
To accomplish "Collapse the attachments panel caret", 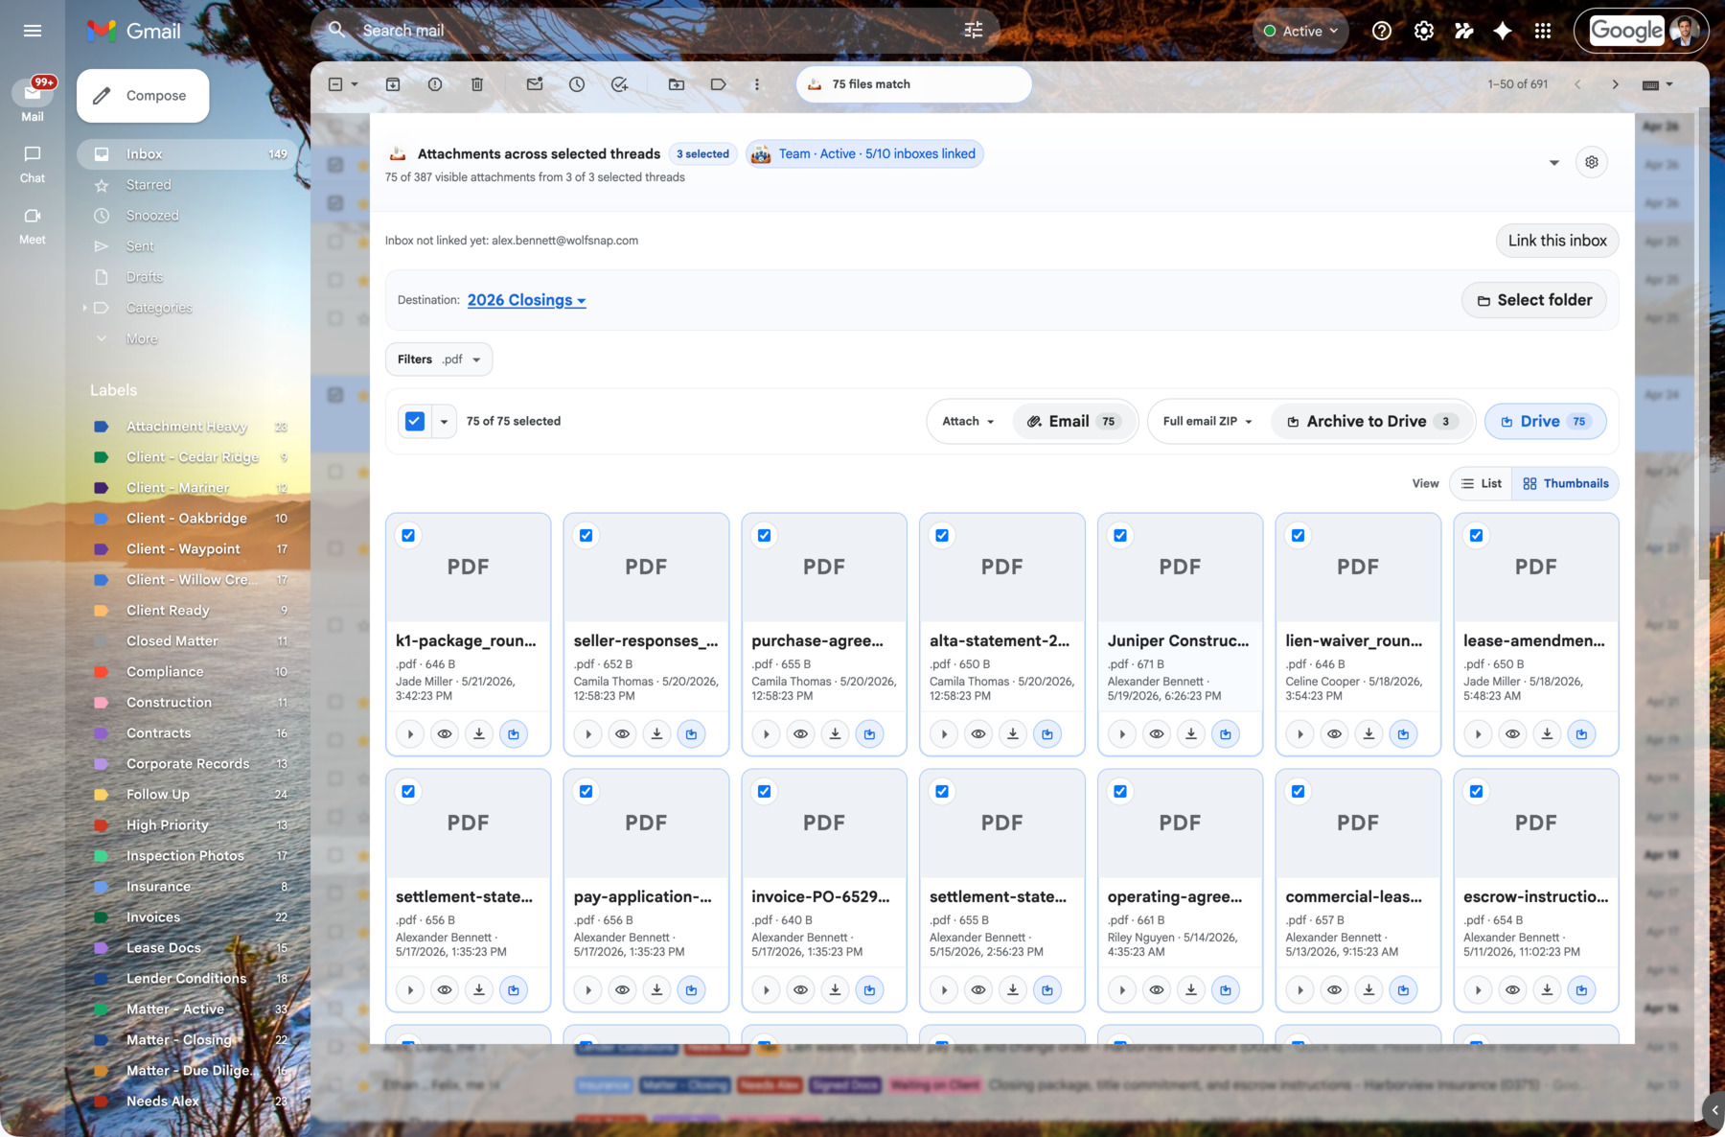I will tap(1553, 162).
